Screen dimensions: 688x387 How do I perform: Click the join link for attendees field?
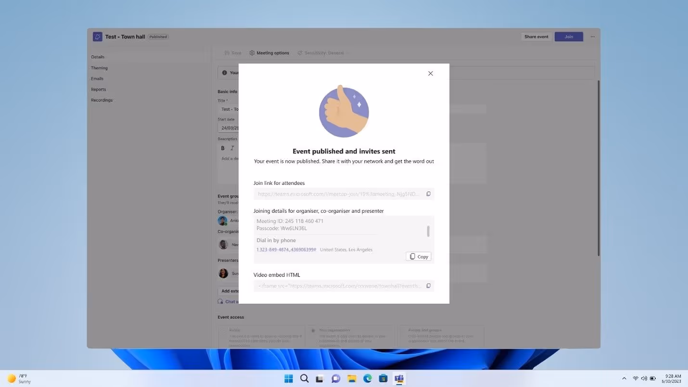(344, 194)
